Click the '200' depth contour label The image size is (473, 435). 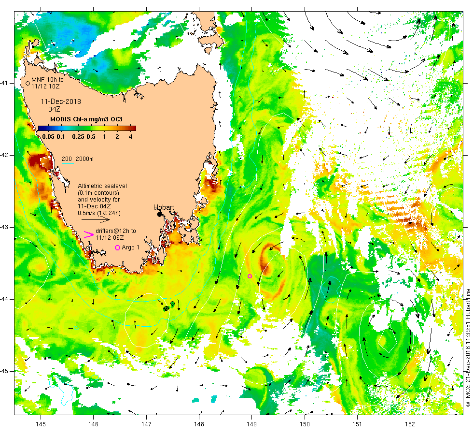point(67,159)
